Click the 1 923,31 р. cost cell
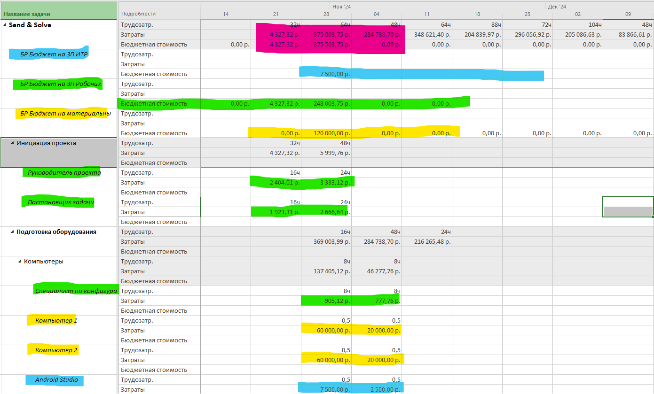Image resolution: width=654 pixels, height=394 pixels. point(276,212)
